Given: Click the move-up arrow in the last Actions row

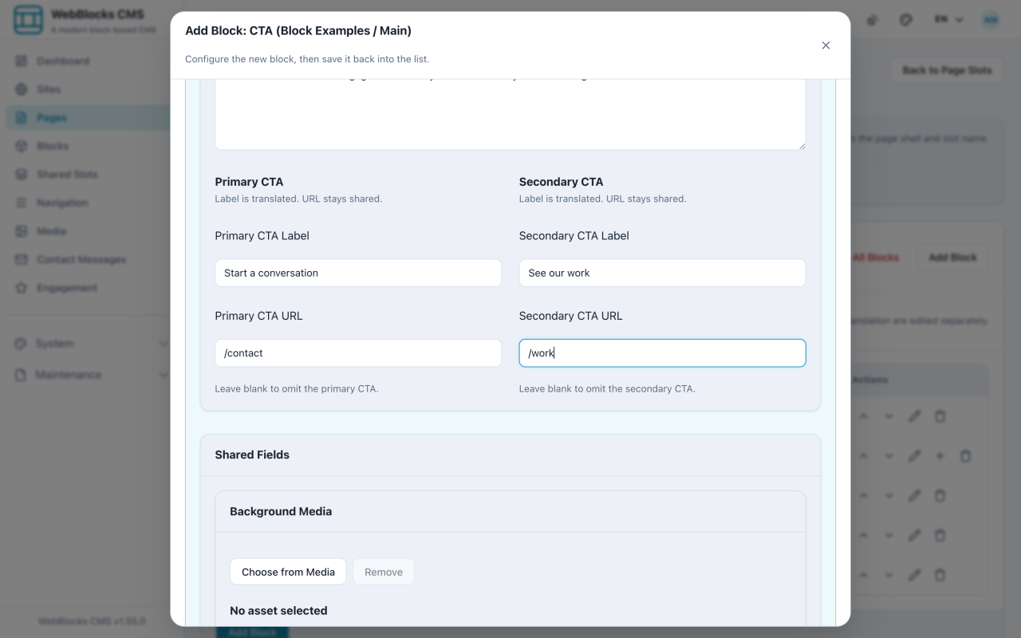Looking at the screenshot, I should point(863,574).
